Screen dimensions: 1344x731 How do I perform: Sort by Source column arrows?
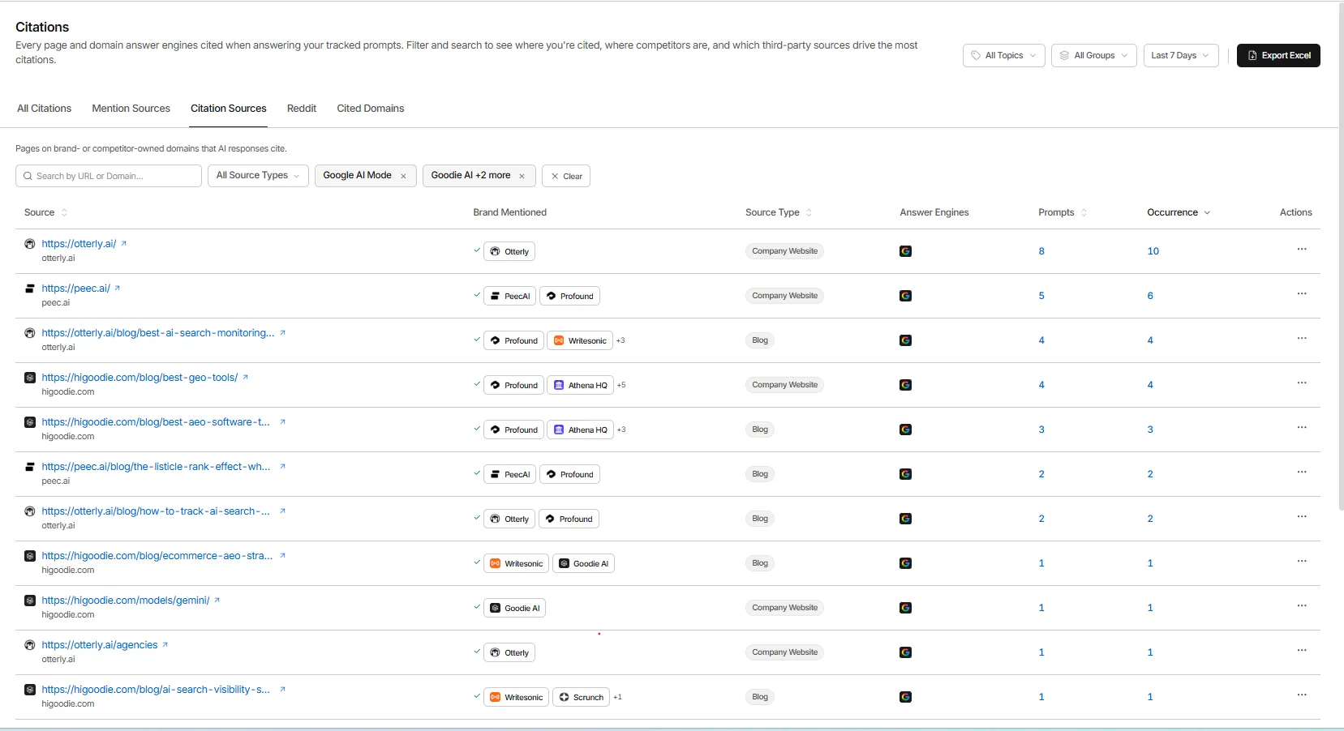click(64, 212)
